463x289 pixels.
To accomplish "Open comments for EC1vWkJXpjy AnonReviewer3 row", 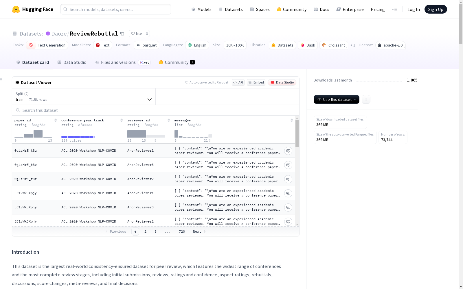I will 288,208.
